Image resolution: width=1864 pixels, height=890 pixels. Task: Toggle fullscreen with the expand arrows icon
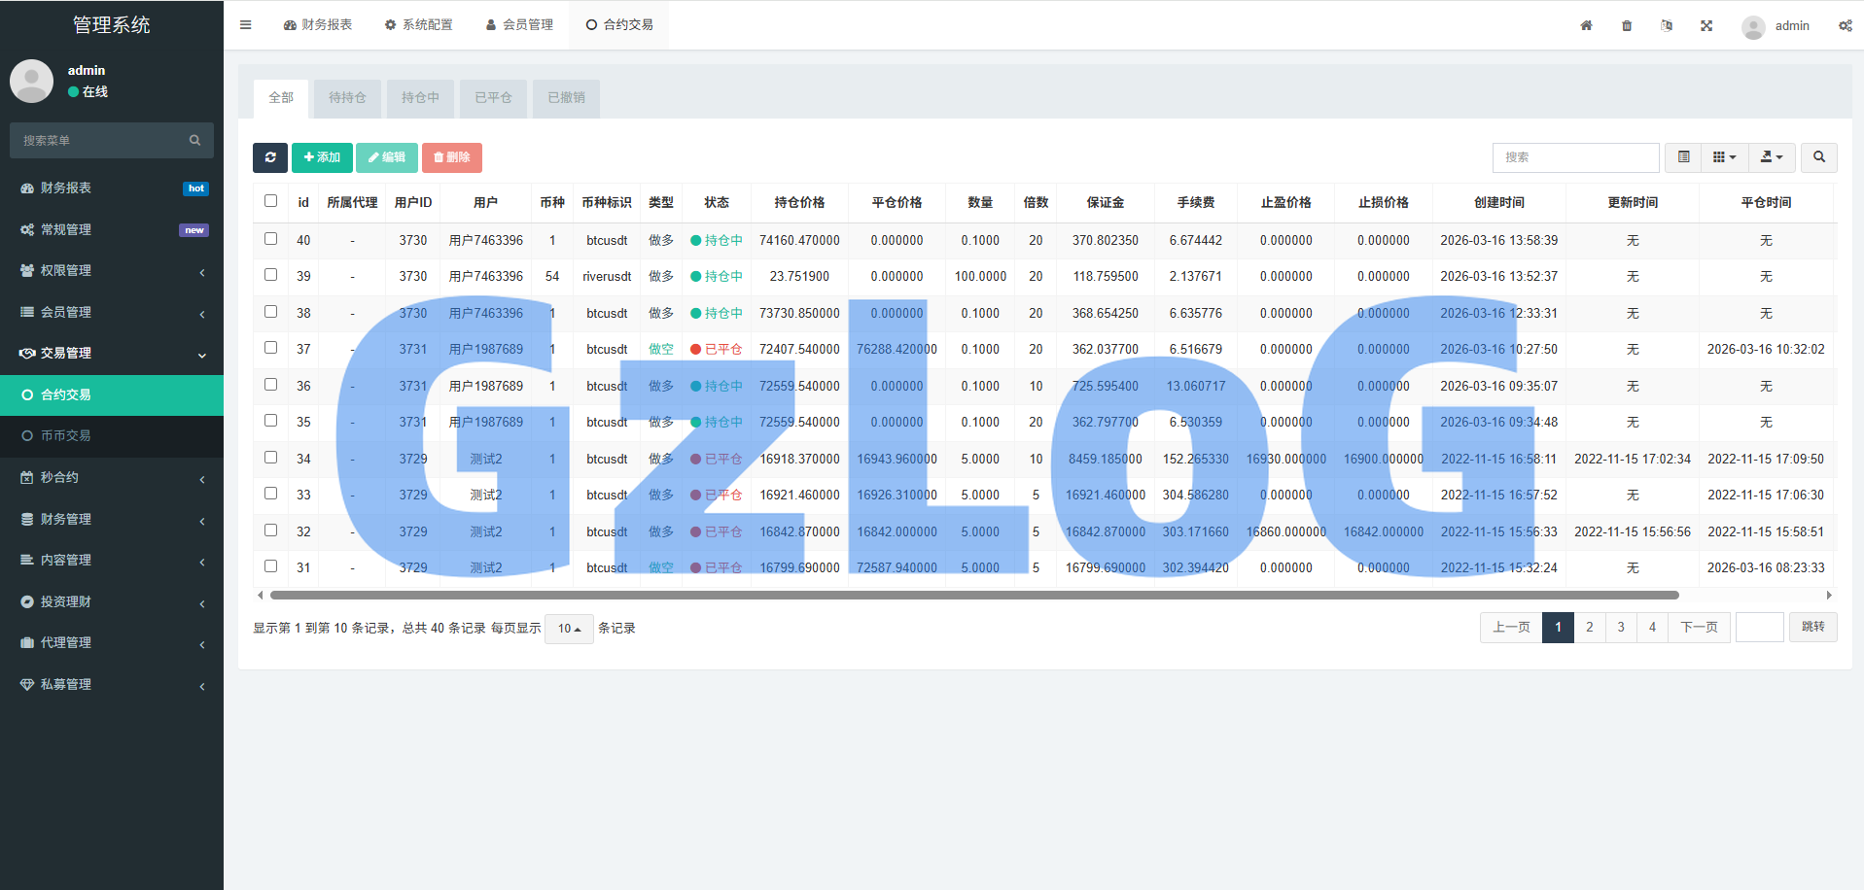point(1706,25)
